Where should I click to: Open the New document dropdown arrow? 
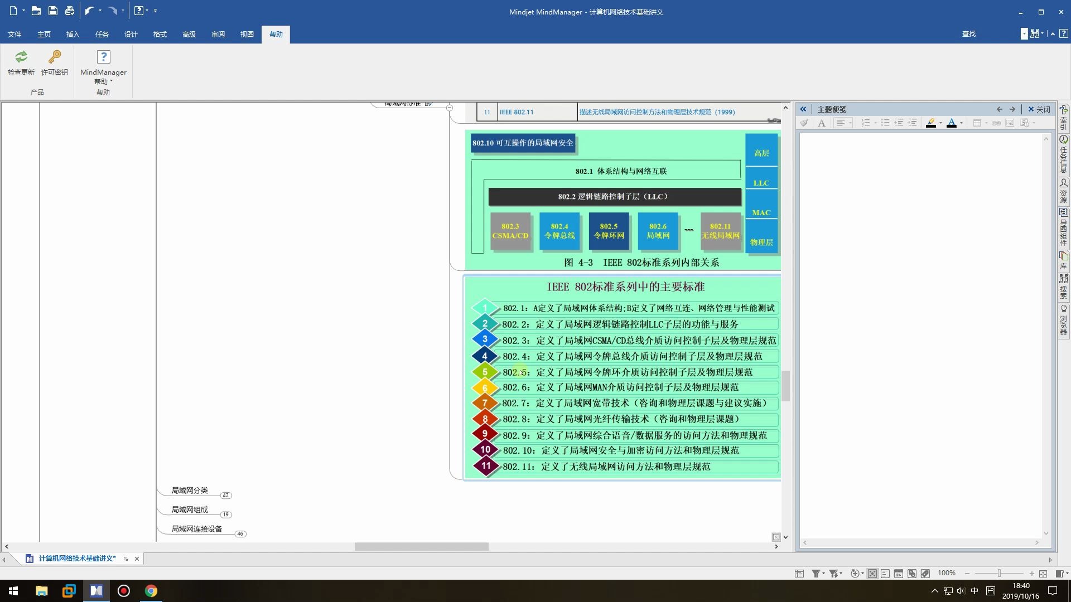coord(23,11)
